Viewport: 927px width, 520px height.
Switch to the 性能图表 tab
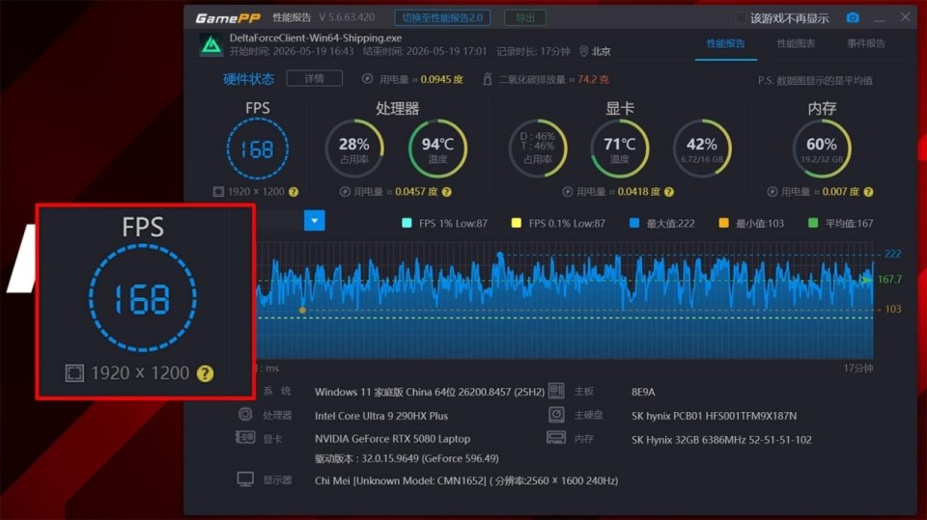point(796,43)
